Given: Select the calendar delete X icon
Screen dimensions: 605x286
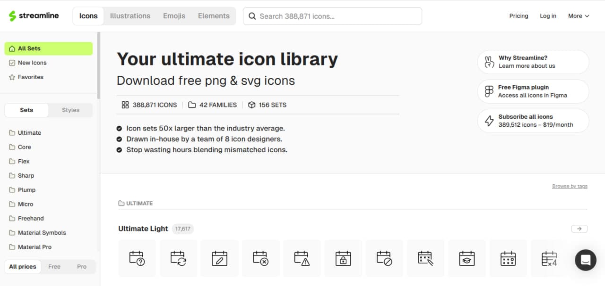Looking at the screenshot, I should coord(261,258).
